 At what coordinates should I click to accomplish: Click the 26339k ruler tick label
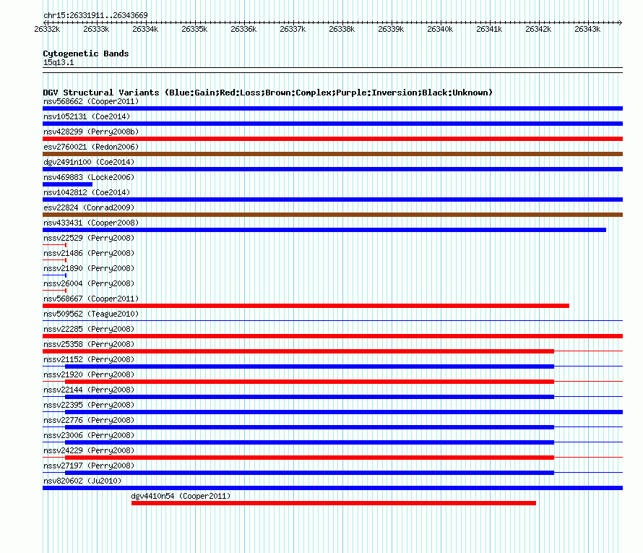[391, 29]
